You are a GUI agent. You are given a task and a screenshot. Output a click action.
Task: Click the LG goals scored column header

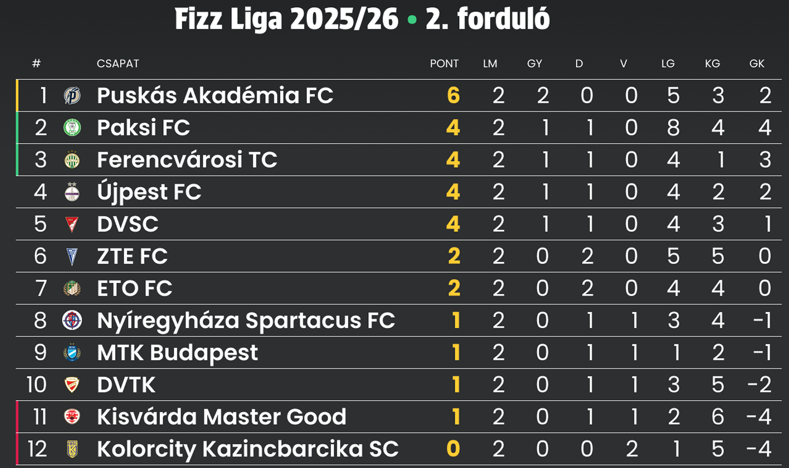pos(667,64)
